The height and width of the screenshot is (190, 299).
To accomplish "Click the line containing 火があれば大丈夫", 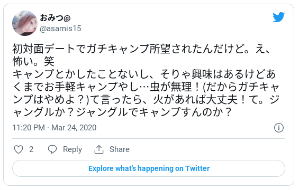I will coord(146,99).
